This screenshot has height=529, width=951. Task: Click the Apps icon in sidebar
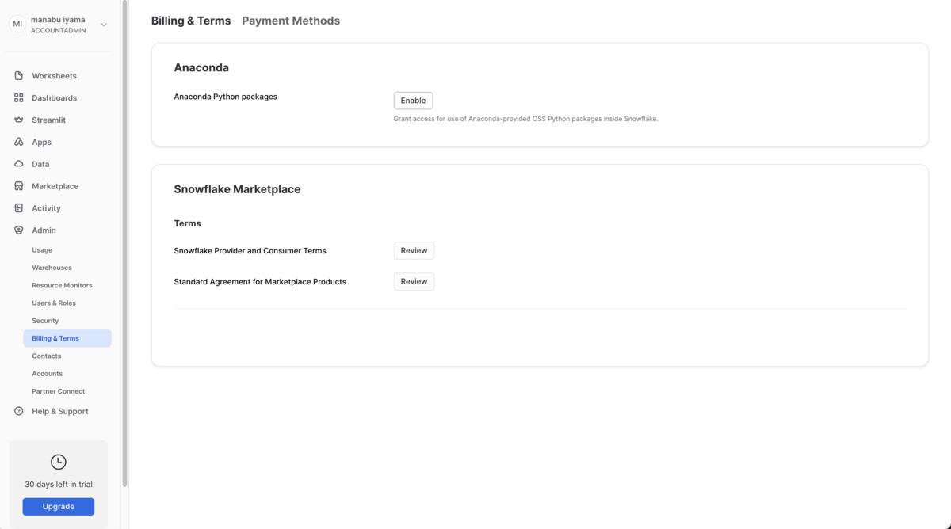pos(19,143)
